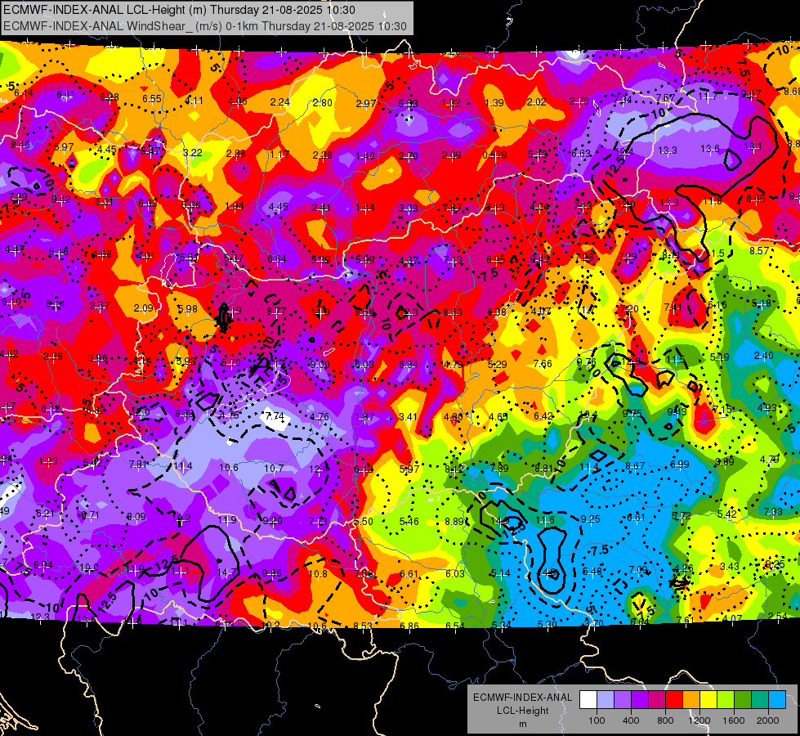This screenshot has width=800, height=736.
Task: Select the orange swatch in the color legend
Action: pos(691,700)
